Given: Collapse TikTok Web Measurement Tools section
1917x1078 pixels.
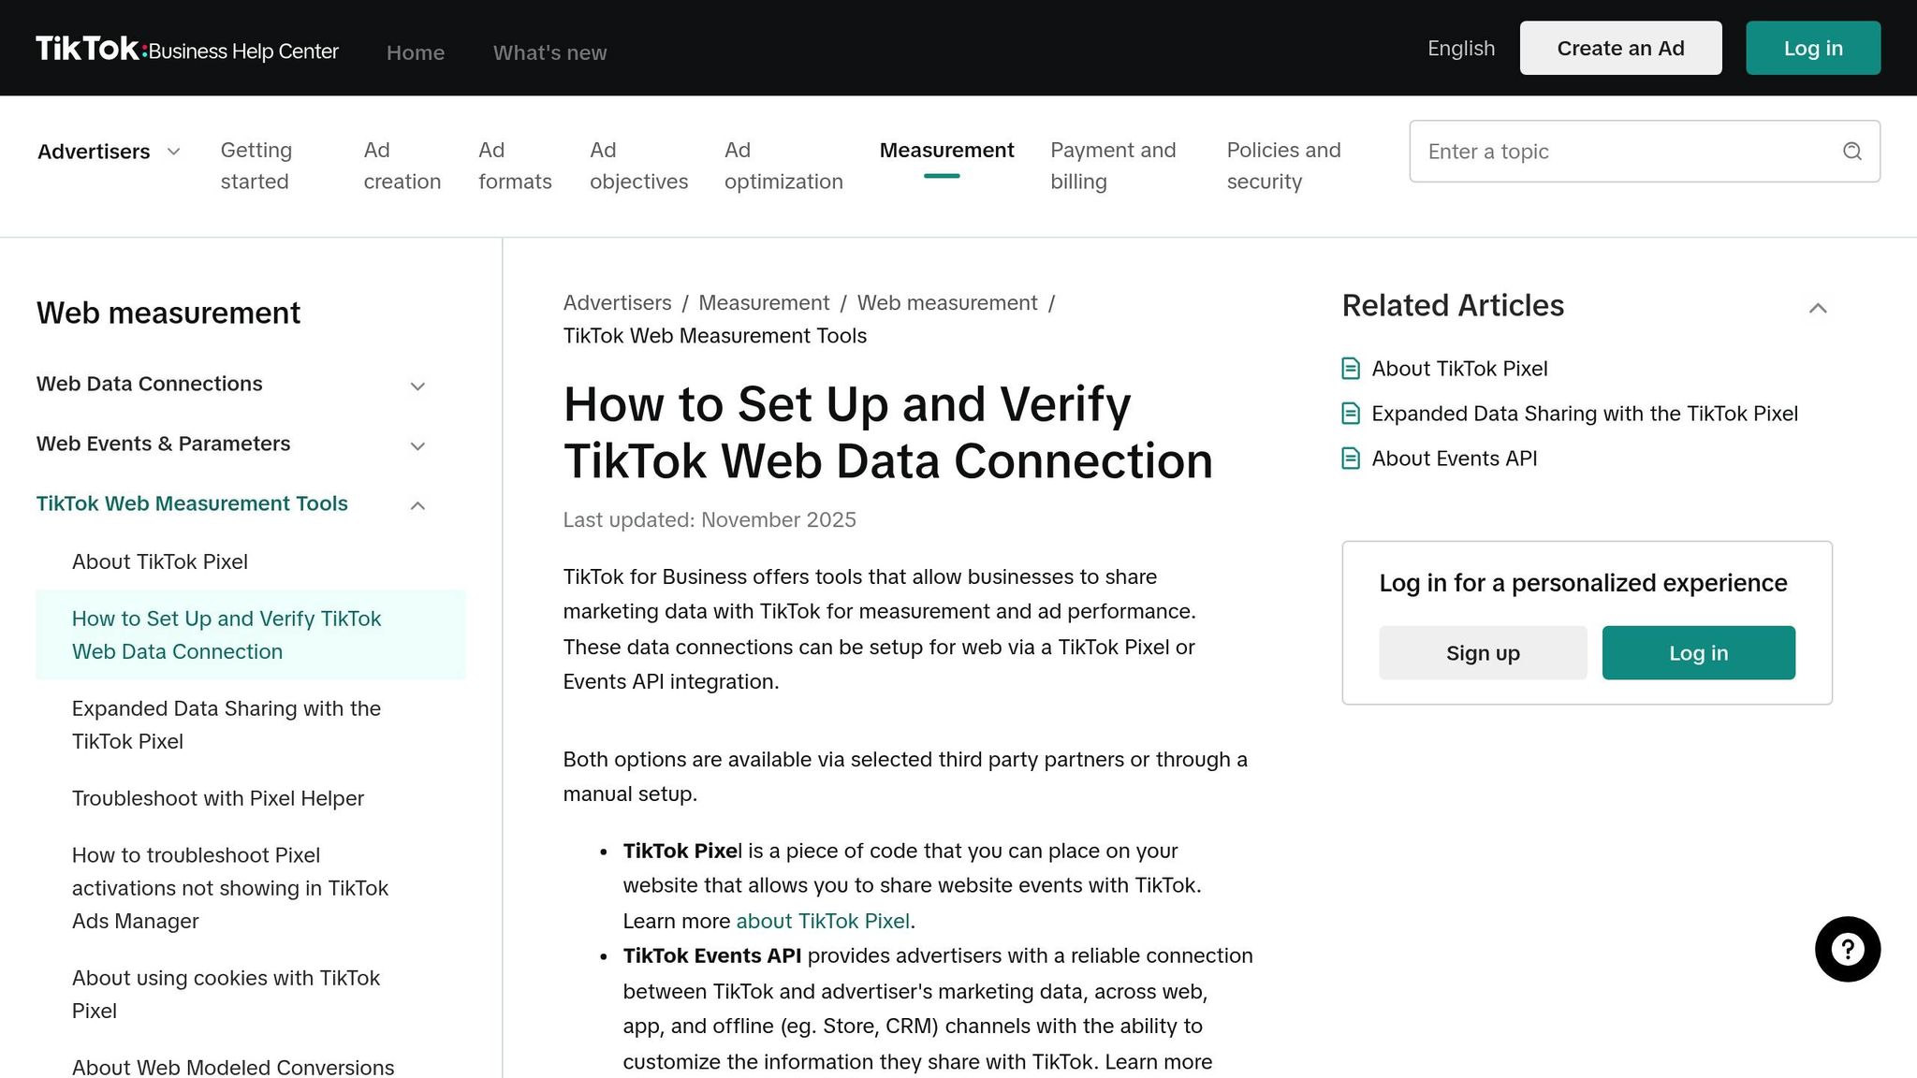Looking at the screenshot, I should (x=417, y=505).
